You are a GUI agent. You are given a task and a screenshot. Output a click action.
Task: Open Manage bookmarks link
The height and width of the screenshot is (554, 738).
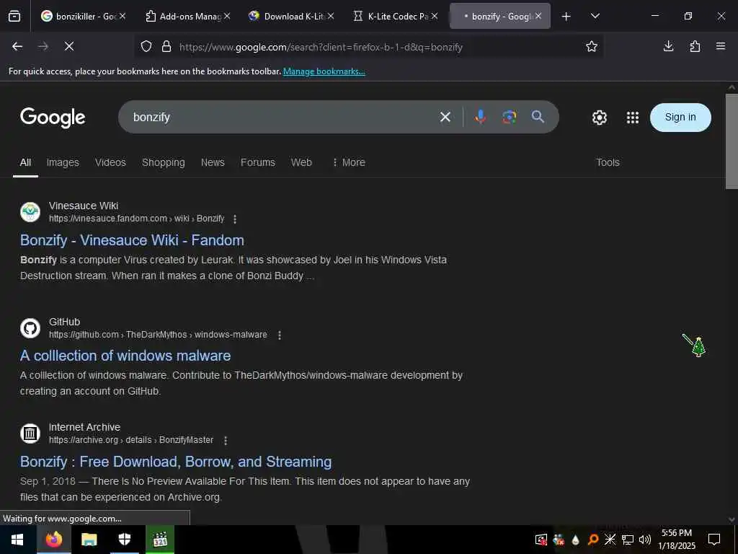324,71
